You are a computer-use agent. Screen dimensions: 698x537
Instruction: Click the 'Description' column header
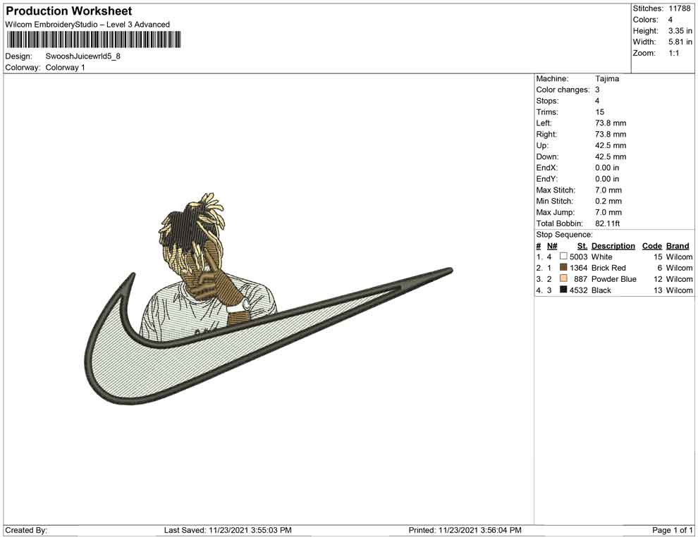[613, 245]
